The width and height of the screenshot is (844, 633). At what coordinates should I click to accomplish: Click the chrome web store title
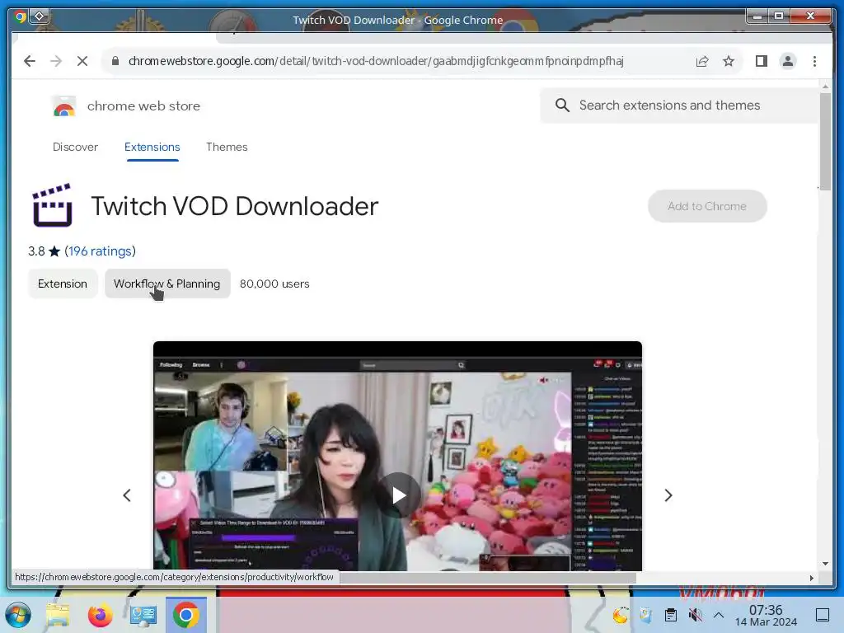pyautogui.click(x=143, y=106)
